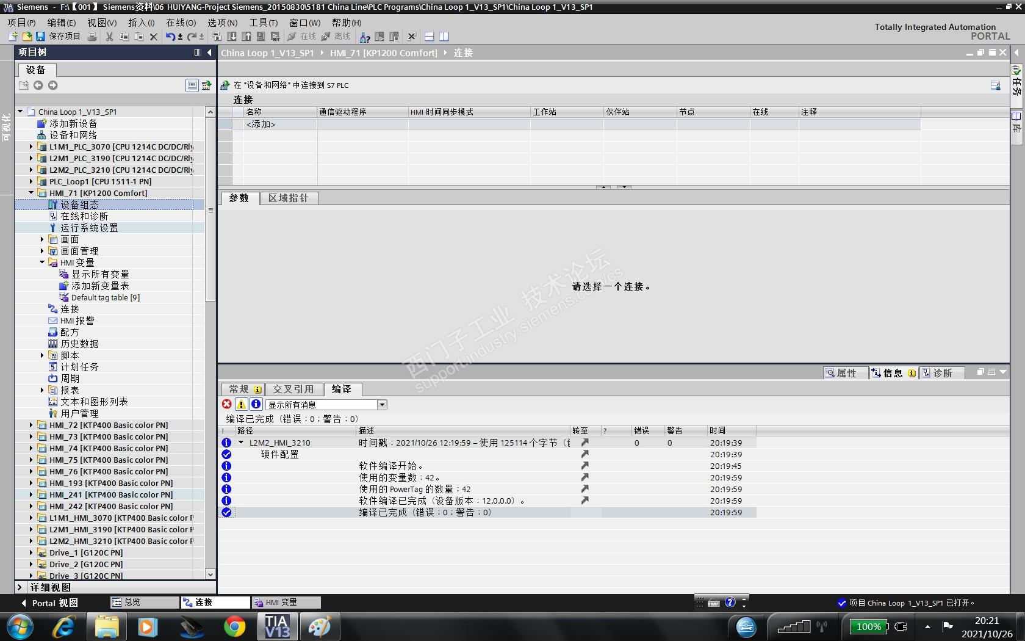
Task: Open HMI 报警 in the project tree
Action: click(x=77, y=320)
